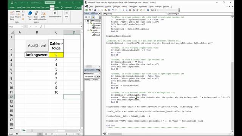Insert function with the fx icon
The height and width of the screenshot is (136, 242).
41,27
